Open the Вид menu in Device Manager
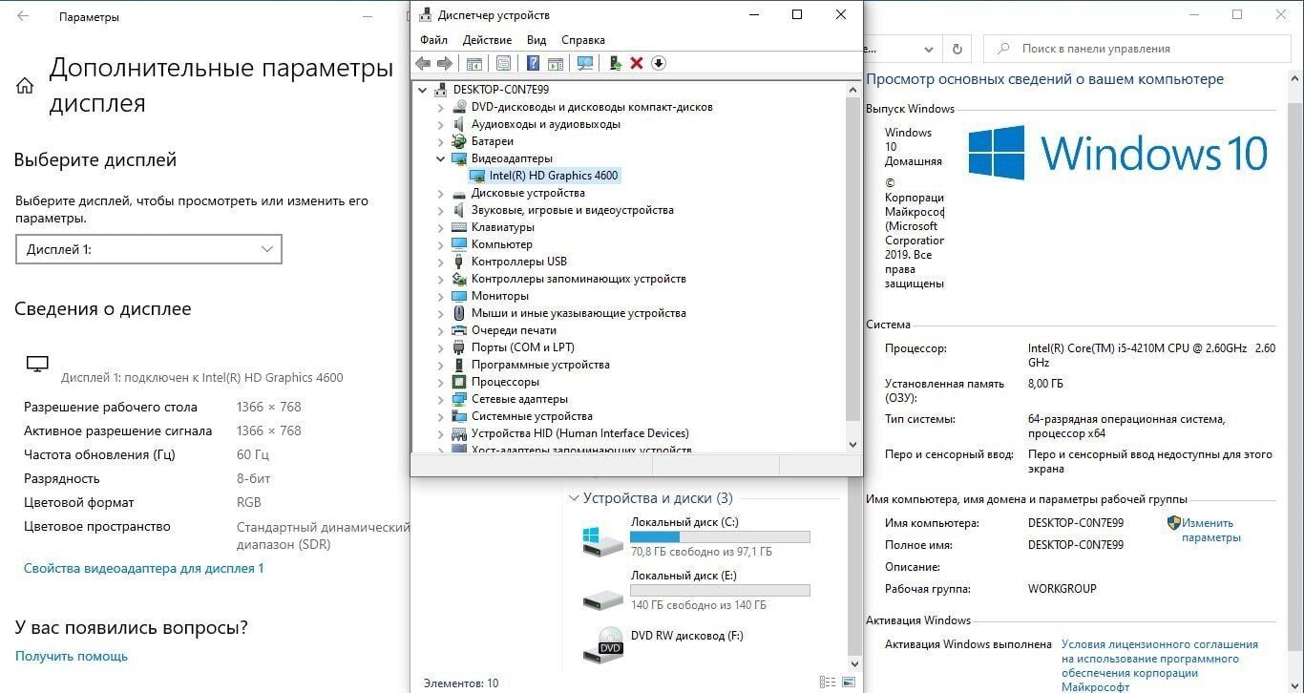The width and height of the screenshot is (1304, 693). [x=536, y=40]
